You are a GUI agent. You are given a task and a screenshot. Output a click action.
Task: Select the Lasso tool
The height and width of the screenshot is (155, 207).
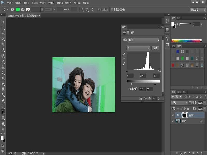point(3,33)
